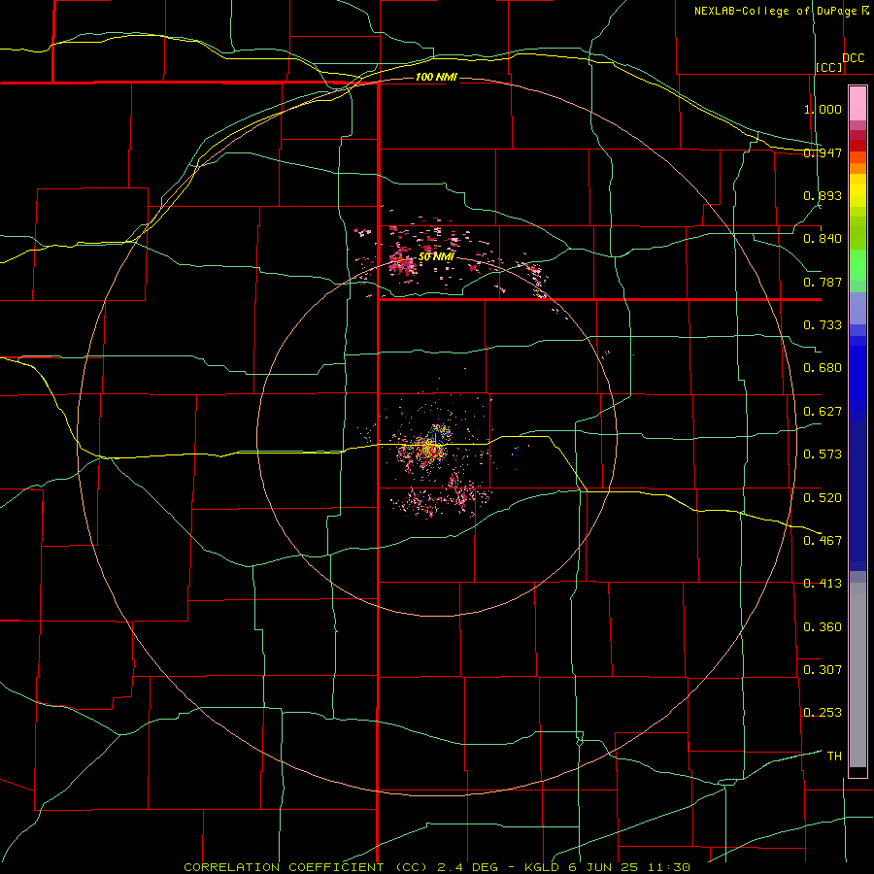Select the 0.787 scale value

(823, 282)
